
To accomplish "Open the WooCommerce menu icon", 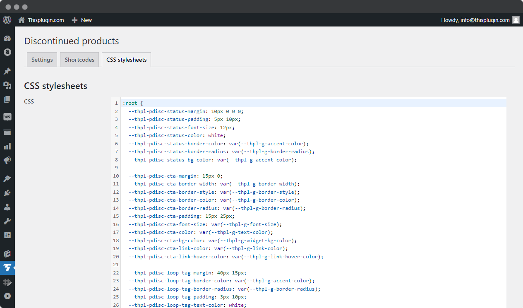I will (7, 117).
